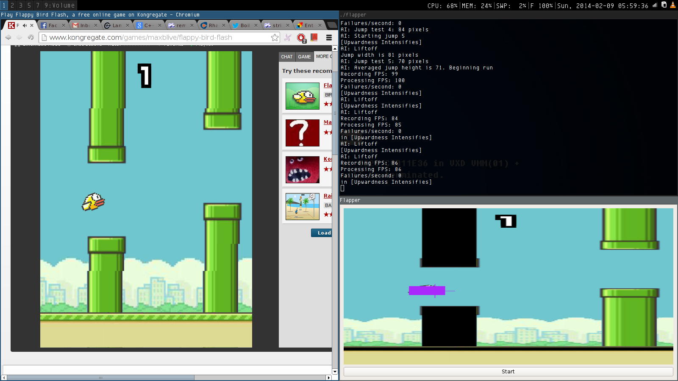Viewport: 678px width, 381px height.
Task: Click the Chromium back arrow
Action: [8, 37]
